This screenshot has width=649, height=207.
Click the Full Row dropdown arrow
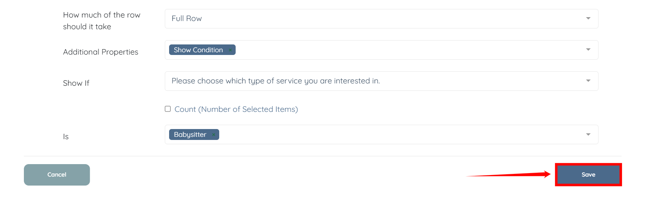tap(588, 19)
